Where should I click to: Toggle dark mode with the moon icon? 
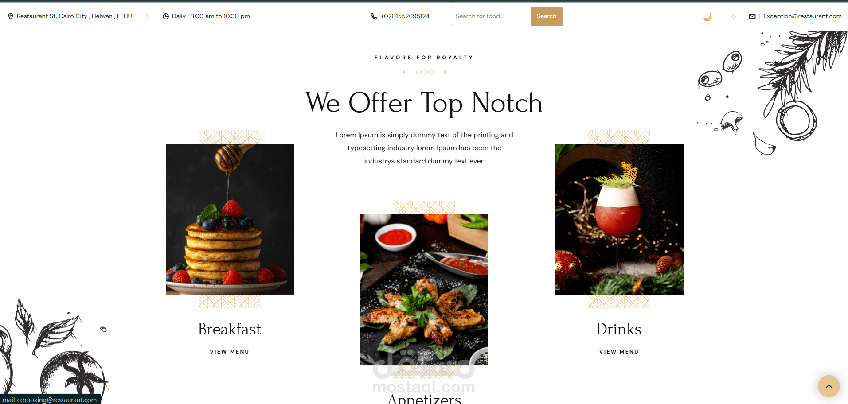tap(707, 16)
